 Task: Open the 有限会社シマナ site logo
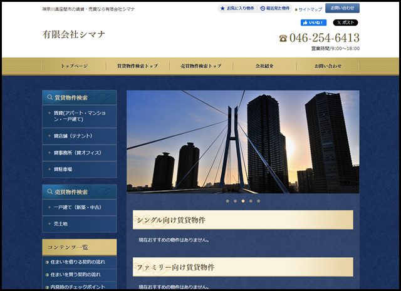(74, 34)
